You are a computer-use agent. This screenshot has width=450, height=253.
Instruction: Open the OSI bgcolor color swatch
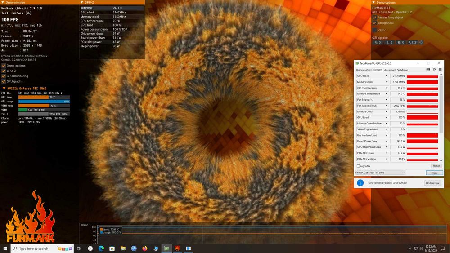pos(421,42)
